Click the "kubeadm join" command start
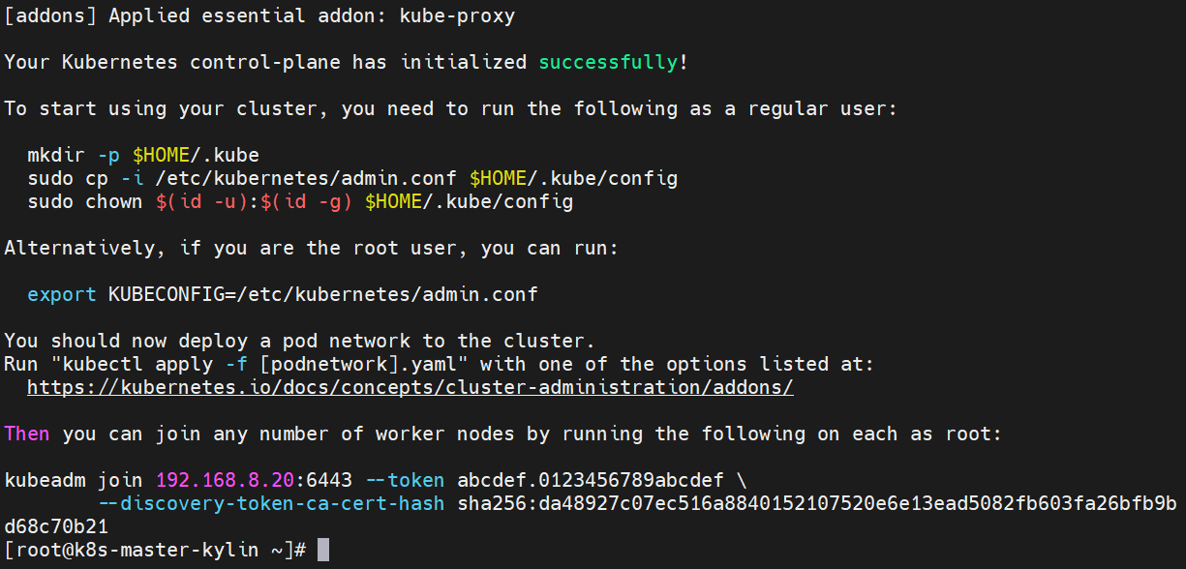 point(74,480)
